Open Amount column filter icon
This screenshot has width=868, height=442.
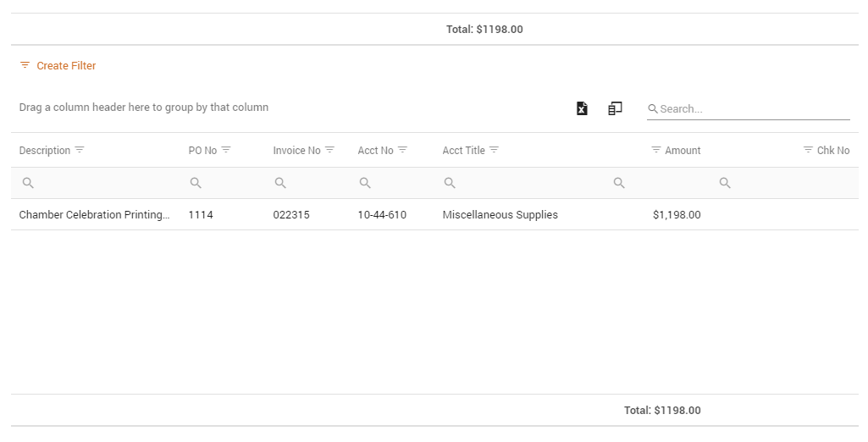point(656,150)
